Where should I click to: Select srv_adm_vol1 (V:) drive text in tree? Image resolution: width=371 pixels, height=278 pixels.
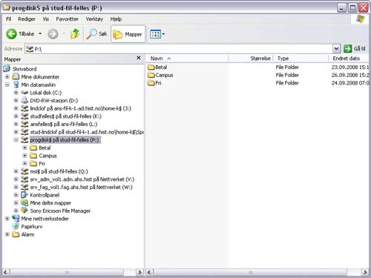(82, 179)
